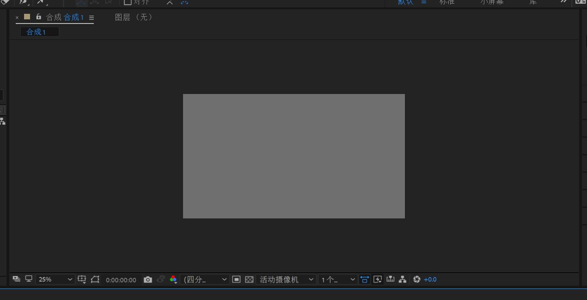The image size is (587, 300).
Task: Open the 合成 panel menu
Action: 92,17
